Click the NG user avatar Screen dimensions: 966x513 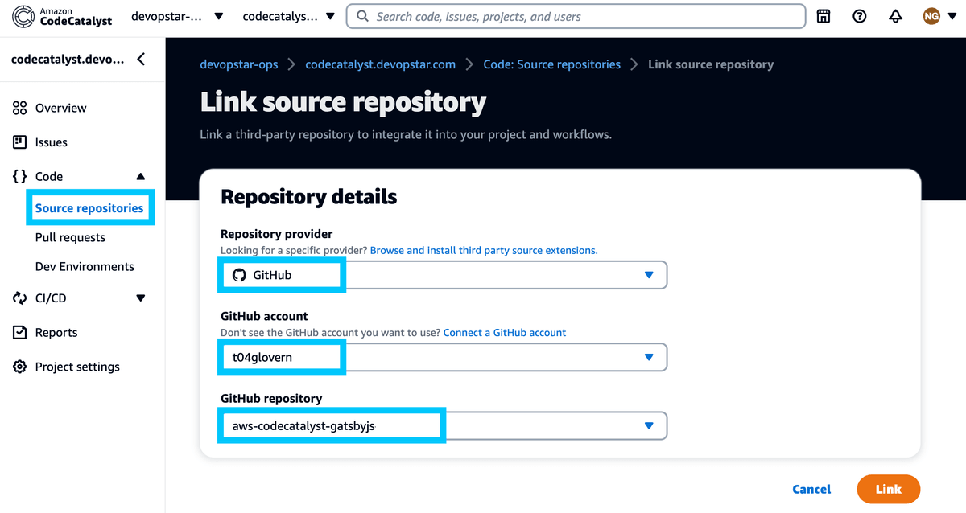931,15
